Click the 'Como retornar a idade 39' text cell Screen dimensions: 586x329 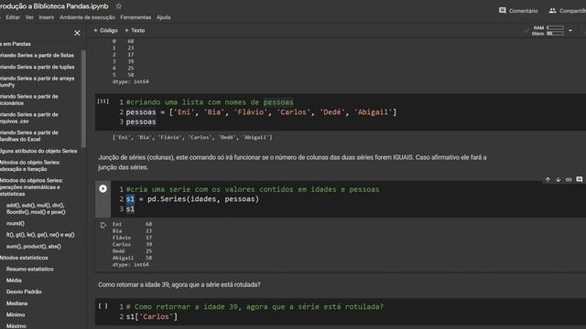[x=179, y=284]
